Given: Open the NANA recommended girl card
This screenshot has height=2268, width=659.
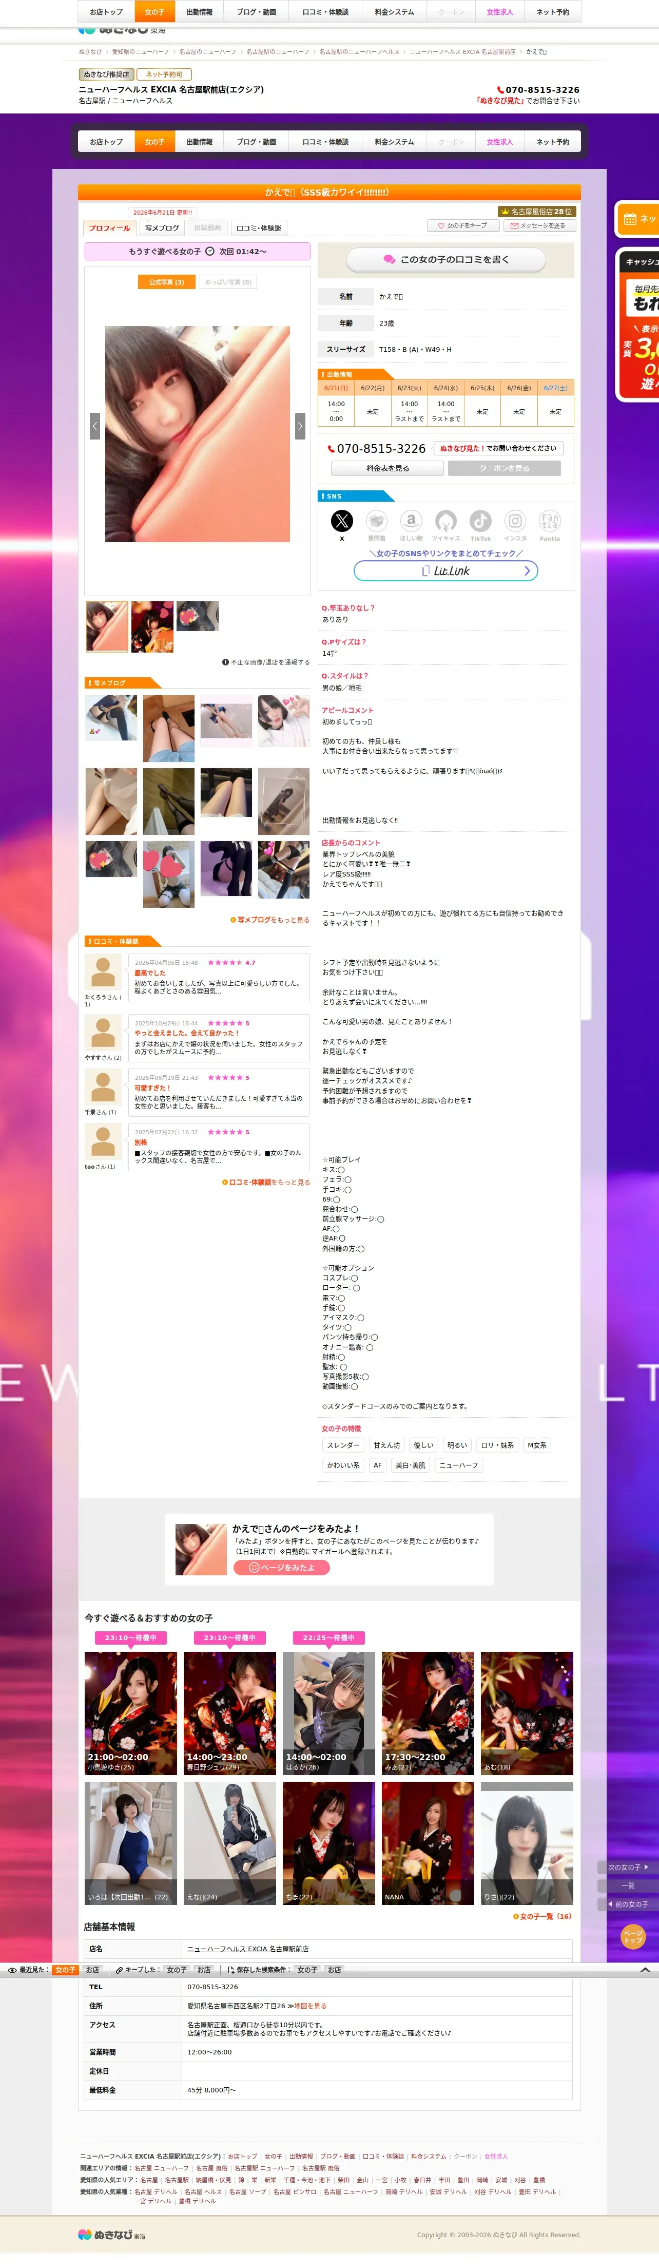Looking at the screenshot, I should (x=428, y=1843).
